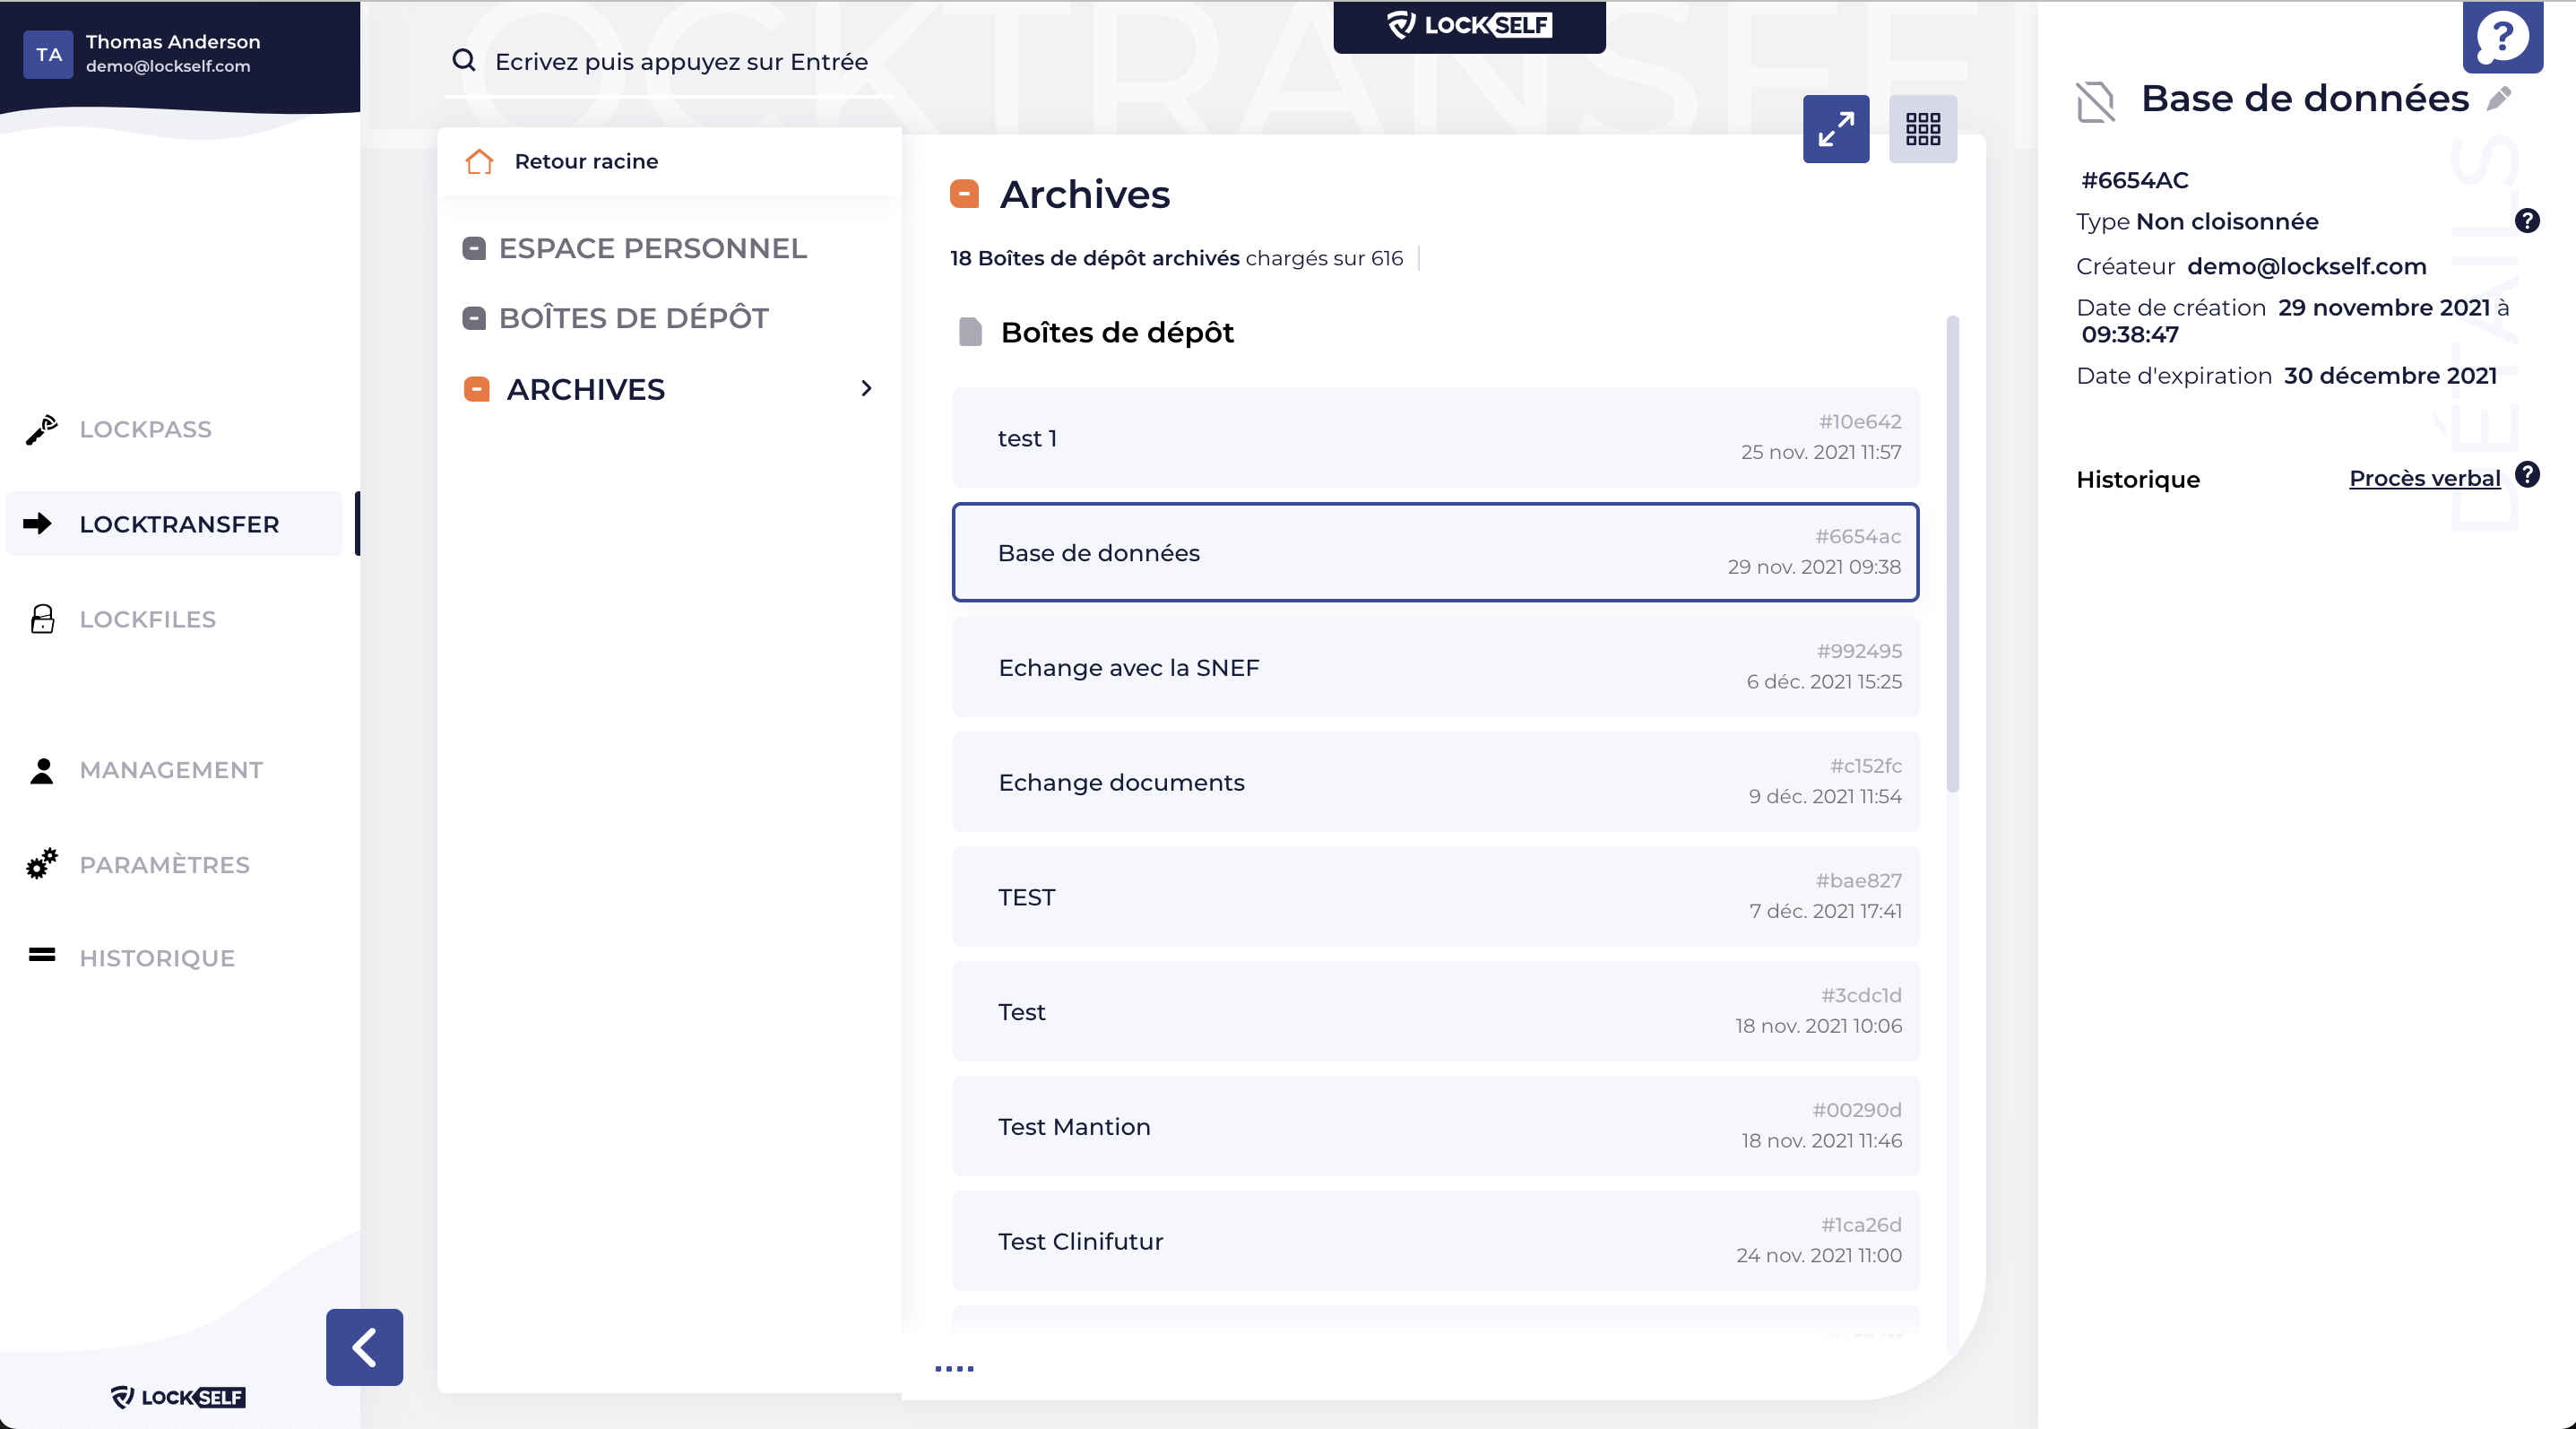Click the help icon next to Procès verbal

point(2527,475)
